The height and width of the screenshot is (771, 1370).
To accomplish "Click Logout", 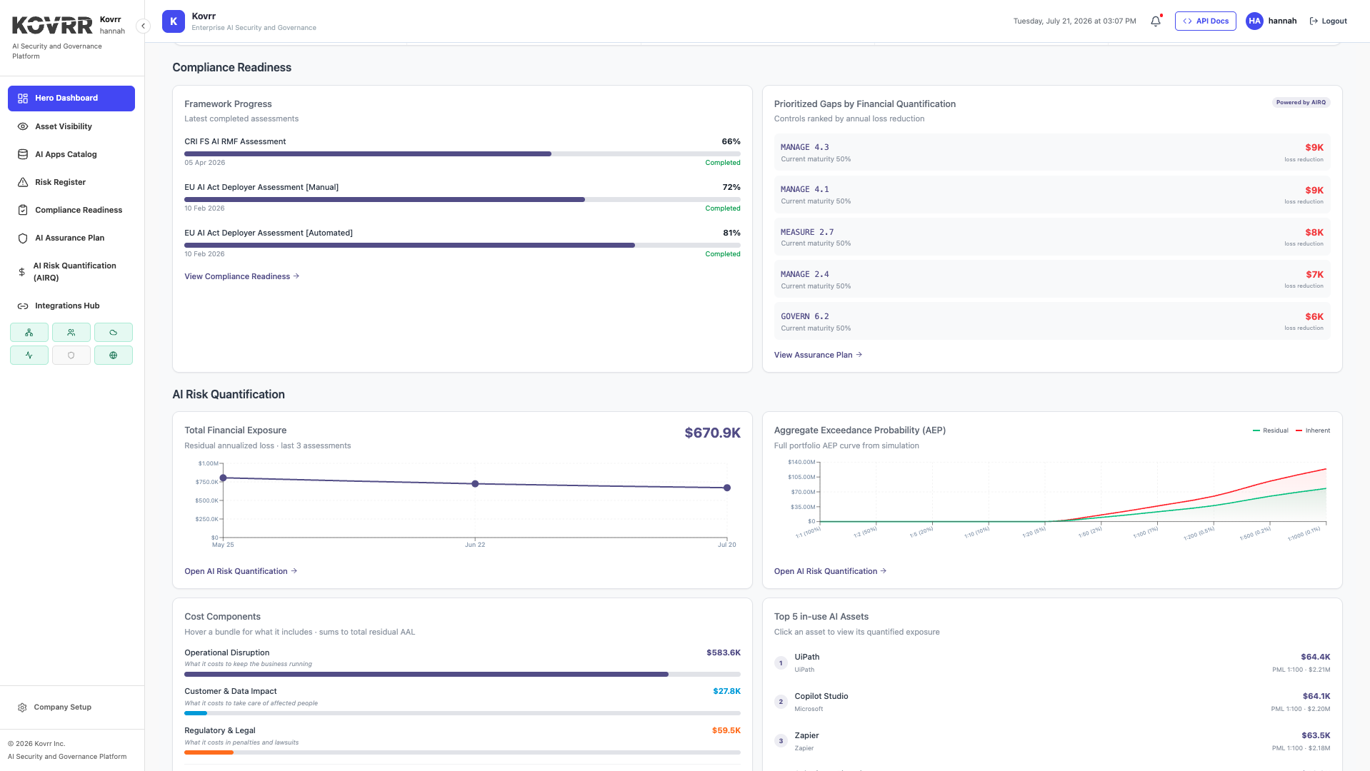I will pos(1328,21).
